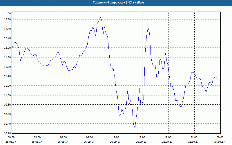The image size is (232, 145).
Task: Click the 18:00 time axis label
Action: point(168,137)
